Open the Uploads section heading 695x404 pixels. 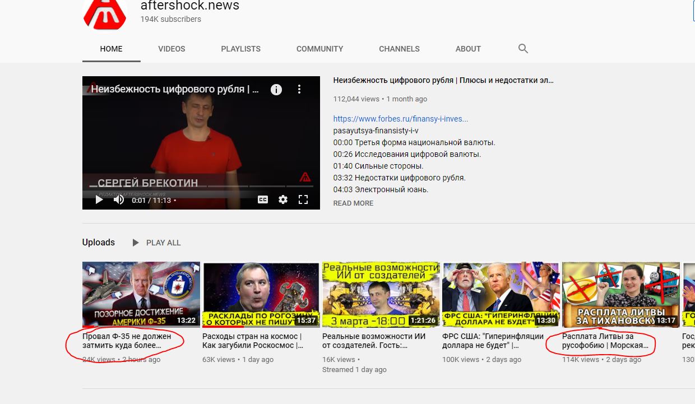point(99,242)
